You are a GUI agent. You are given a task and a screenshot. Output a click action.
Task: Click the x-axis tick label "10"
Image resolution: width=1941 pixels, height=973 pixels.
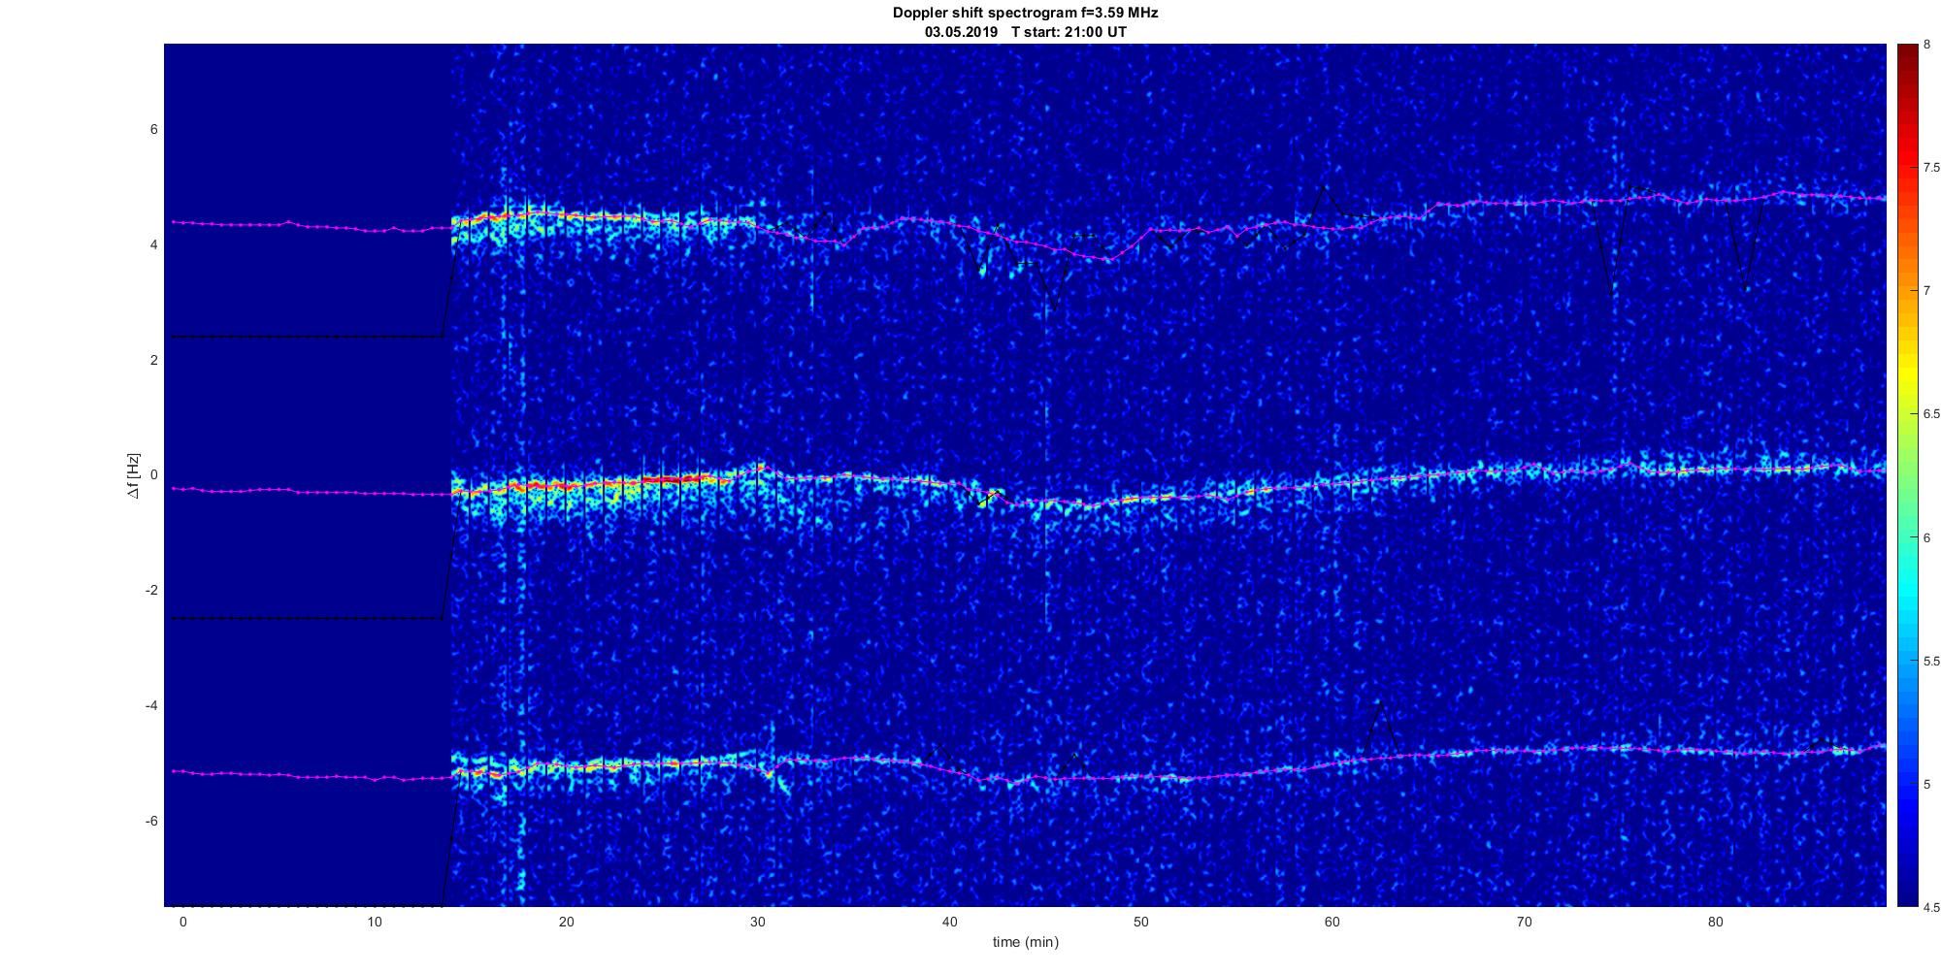click(375, 922)
